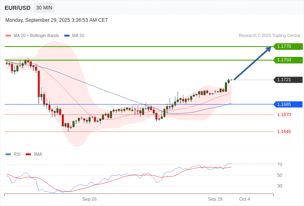Image resolution: width=304 pixels, height=206 pixels.
Task: Click the 1.1770 green resistance price tag
Action: click(x=288, y=47)
